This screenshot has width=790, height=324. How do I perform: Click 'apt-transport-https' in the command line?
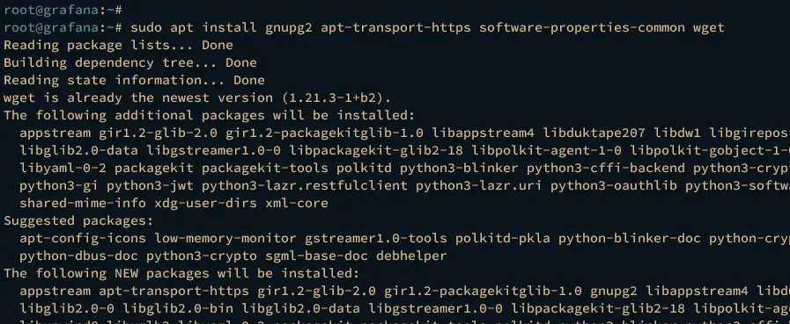[x=396, y=27]
